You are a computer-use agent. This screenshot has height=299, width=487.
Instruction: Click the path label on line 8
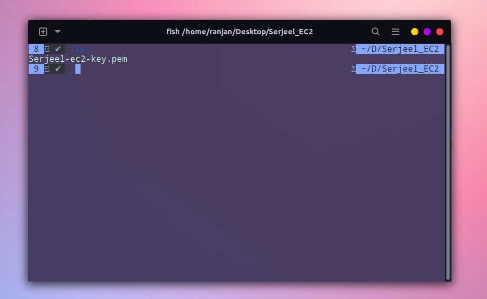coord(400,49)
